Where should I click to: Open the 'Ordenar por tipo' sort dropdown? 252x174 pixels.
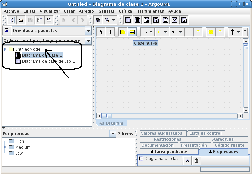88,41
